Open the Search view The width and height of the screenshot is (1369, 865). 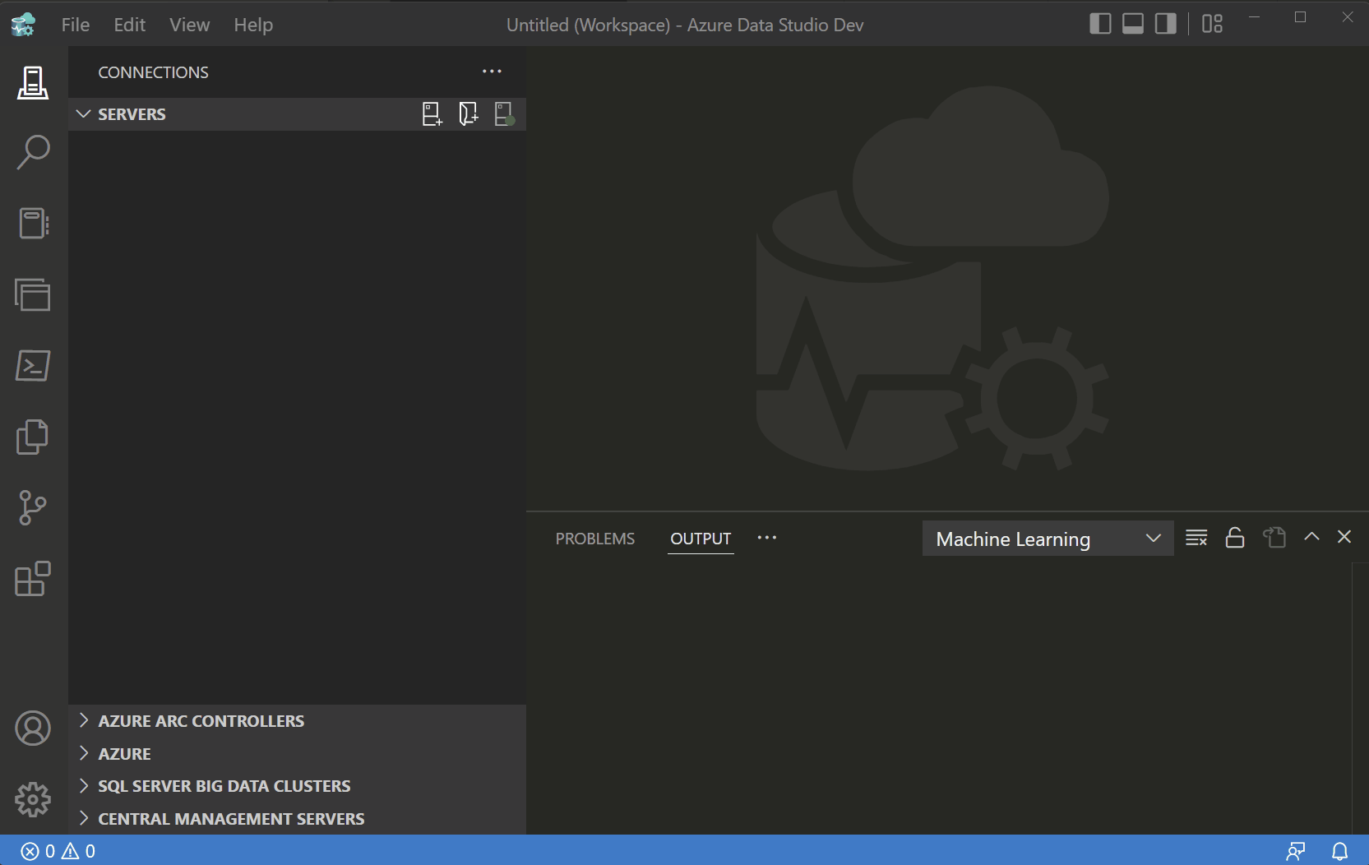coord(32,151)
